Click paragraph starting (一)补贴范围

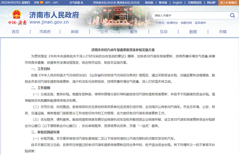(104, 139)
